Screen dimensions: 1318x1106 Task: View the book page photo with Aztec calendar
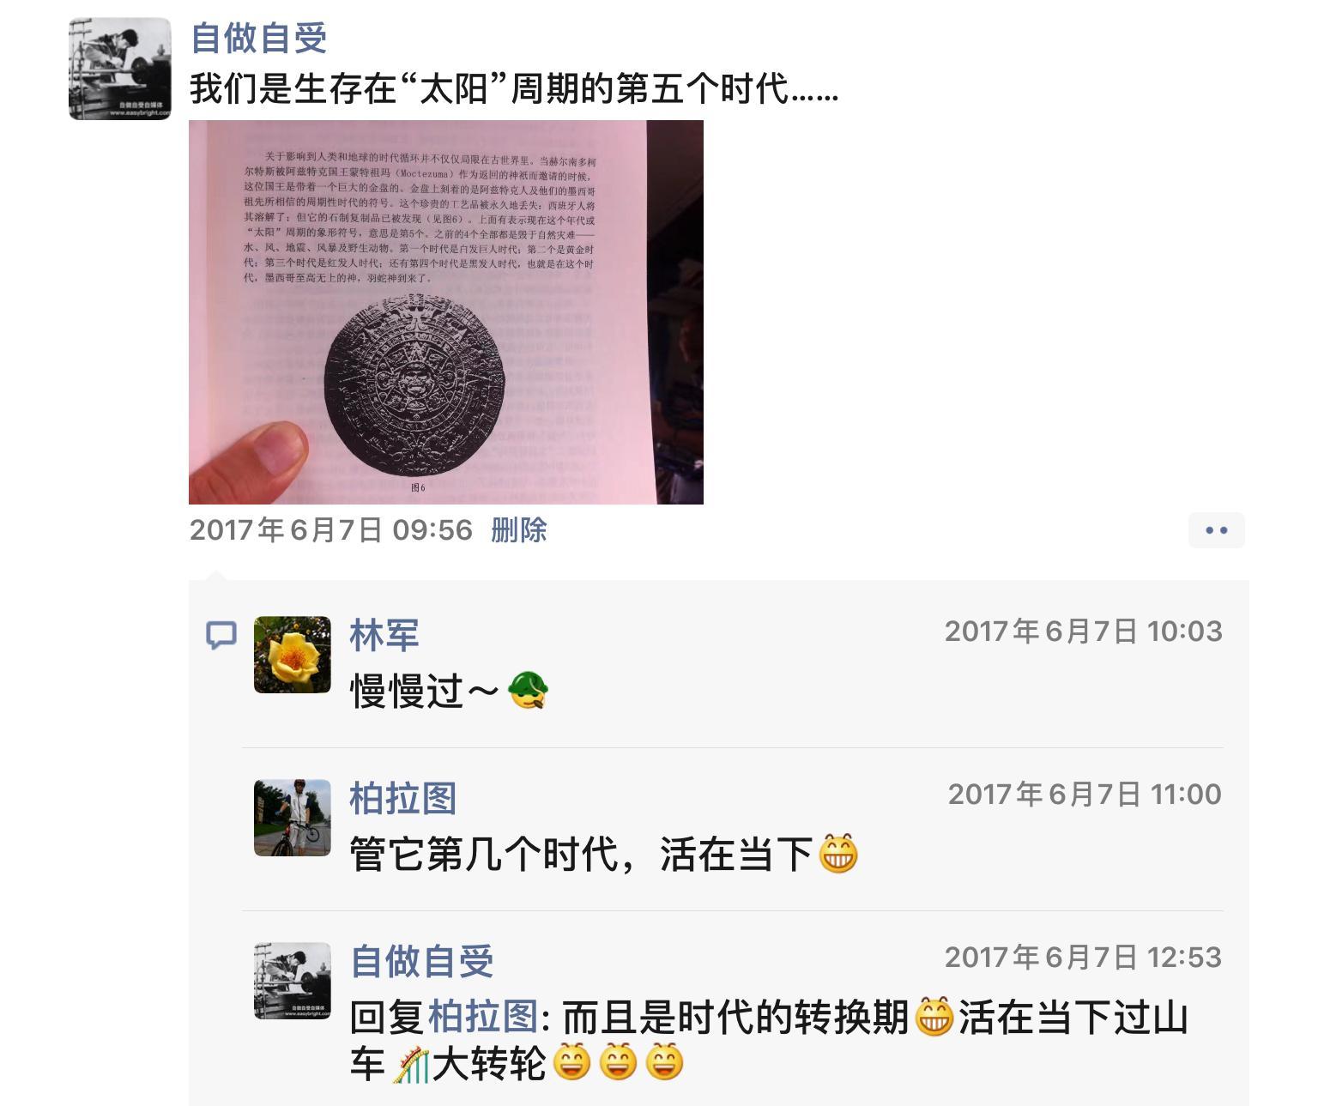pos(446,311)
